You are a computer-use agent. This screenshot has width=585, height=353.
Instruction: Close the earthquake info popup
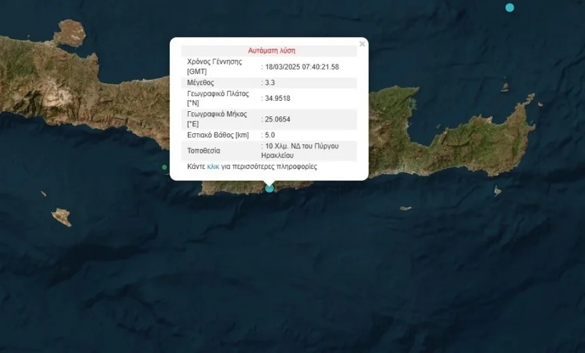[362, 44]
